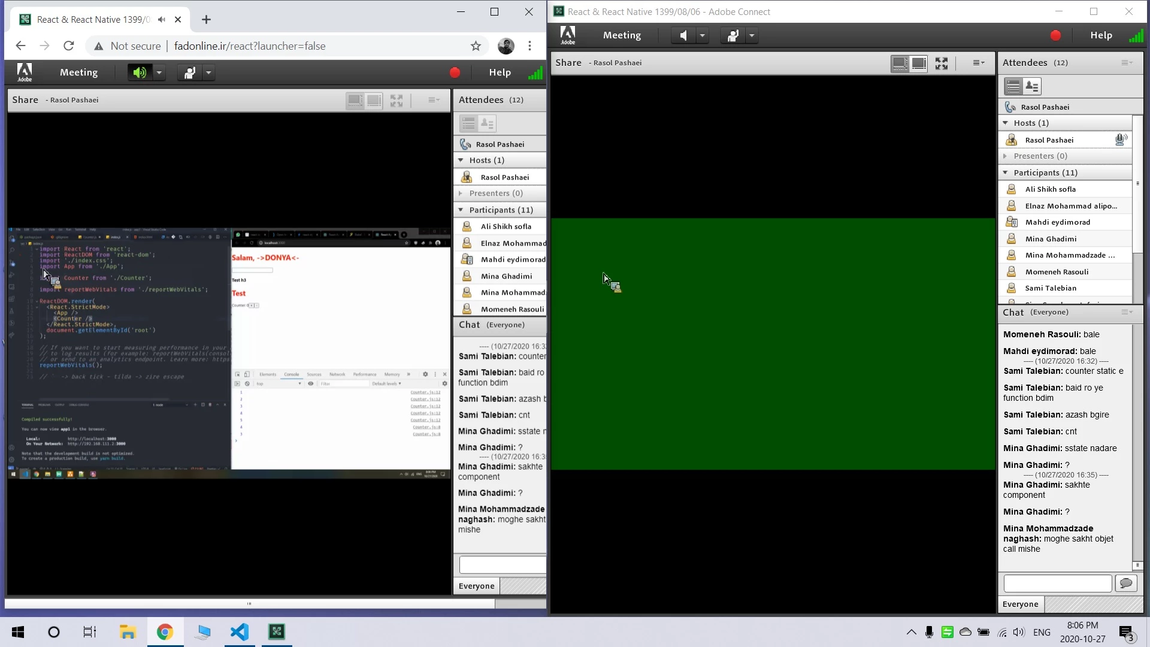Toggle full screen icon in app Share pod

pos(942,63)
